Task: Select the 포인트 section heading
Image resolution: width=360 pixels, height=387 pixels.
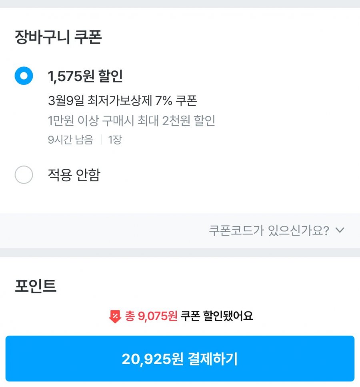Action: 36,286
